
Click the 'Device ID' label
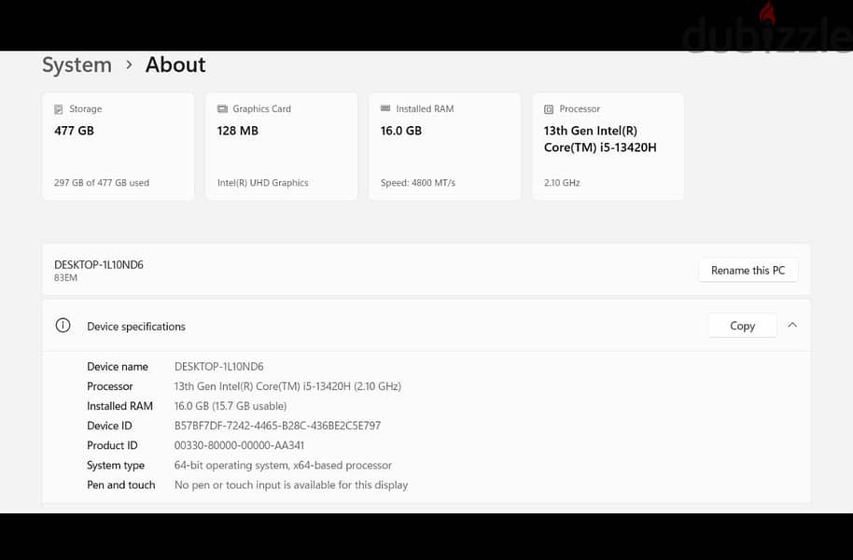(x=109, y=426)
